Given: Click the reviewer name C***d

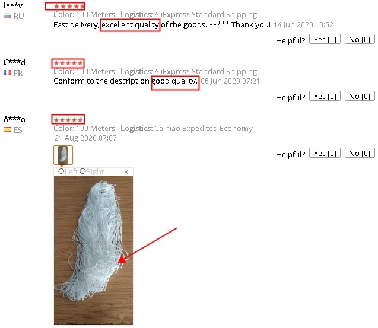Looking at the screenshot, I should 14,62.
